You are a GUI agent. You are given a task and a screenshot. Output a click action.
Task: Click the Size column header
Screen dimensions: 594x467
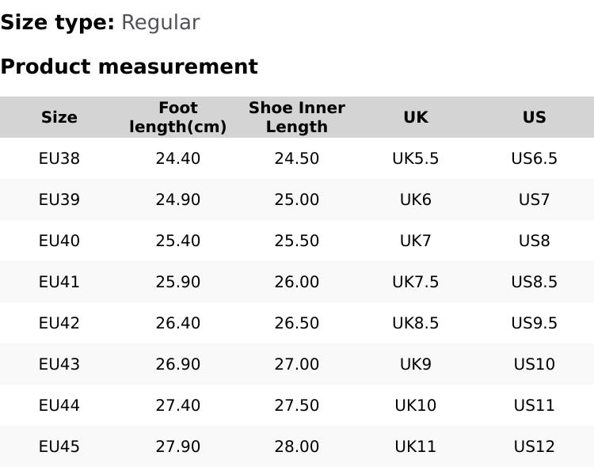point(59,117)
